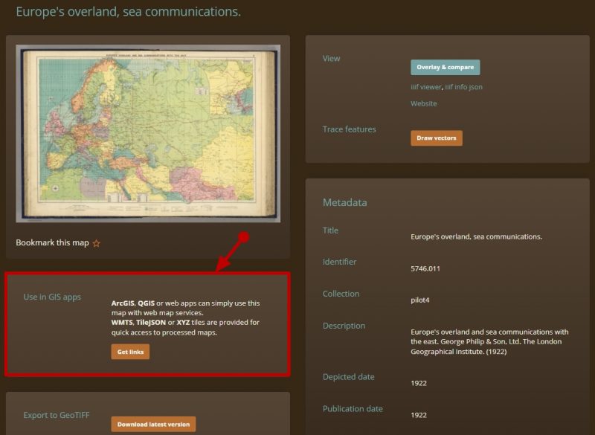Click the Export to GeoTIFF label
Viewport: 595px width, 435px height.
(x=57, y=415)
